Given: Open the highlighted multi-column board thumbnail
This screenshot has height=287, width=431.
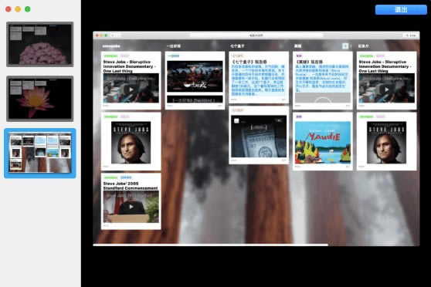Looking at the screenshot, I should click(40, 153).
